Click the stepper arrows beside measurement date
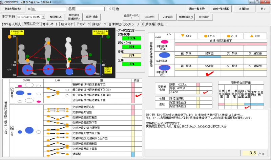 click(43, 17)
